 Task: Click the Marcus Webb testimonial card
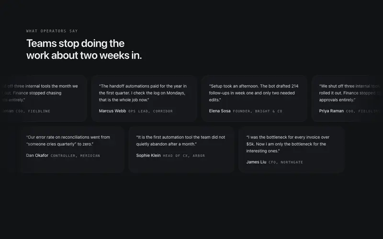(x=144, y=98)
